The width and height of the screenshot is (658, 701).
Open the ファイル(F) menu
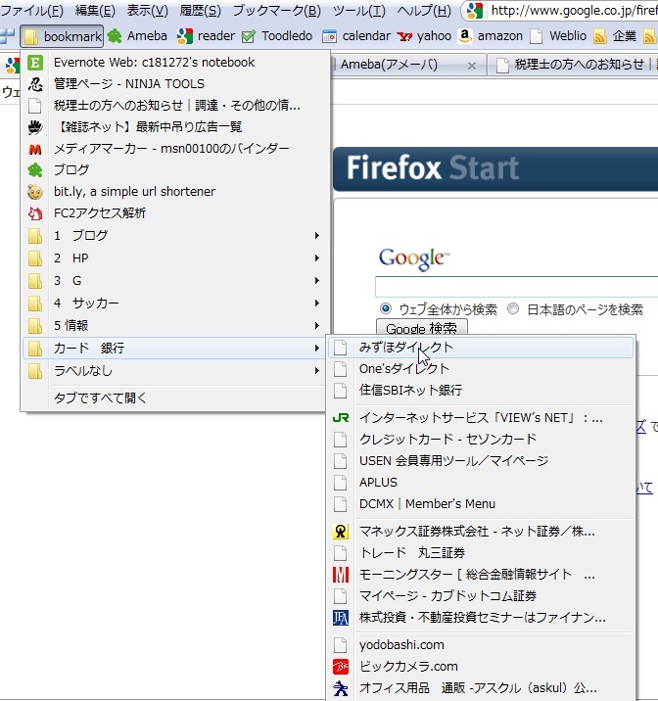(x=32, y=11)
